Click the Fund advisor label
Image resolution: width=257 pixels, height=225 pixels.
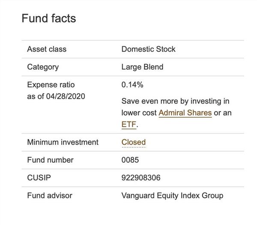coord(50,195)
